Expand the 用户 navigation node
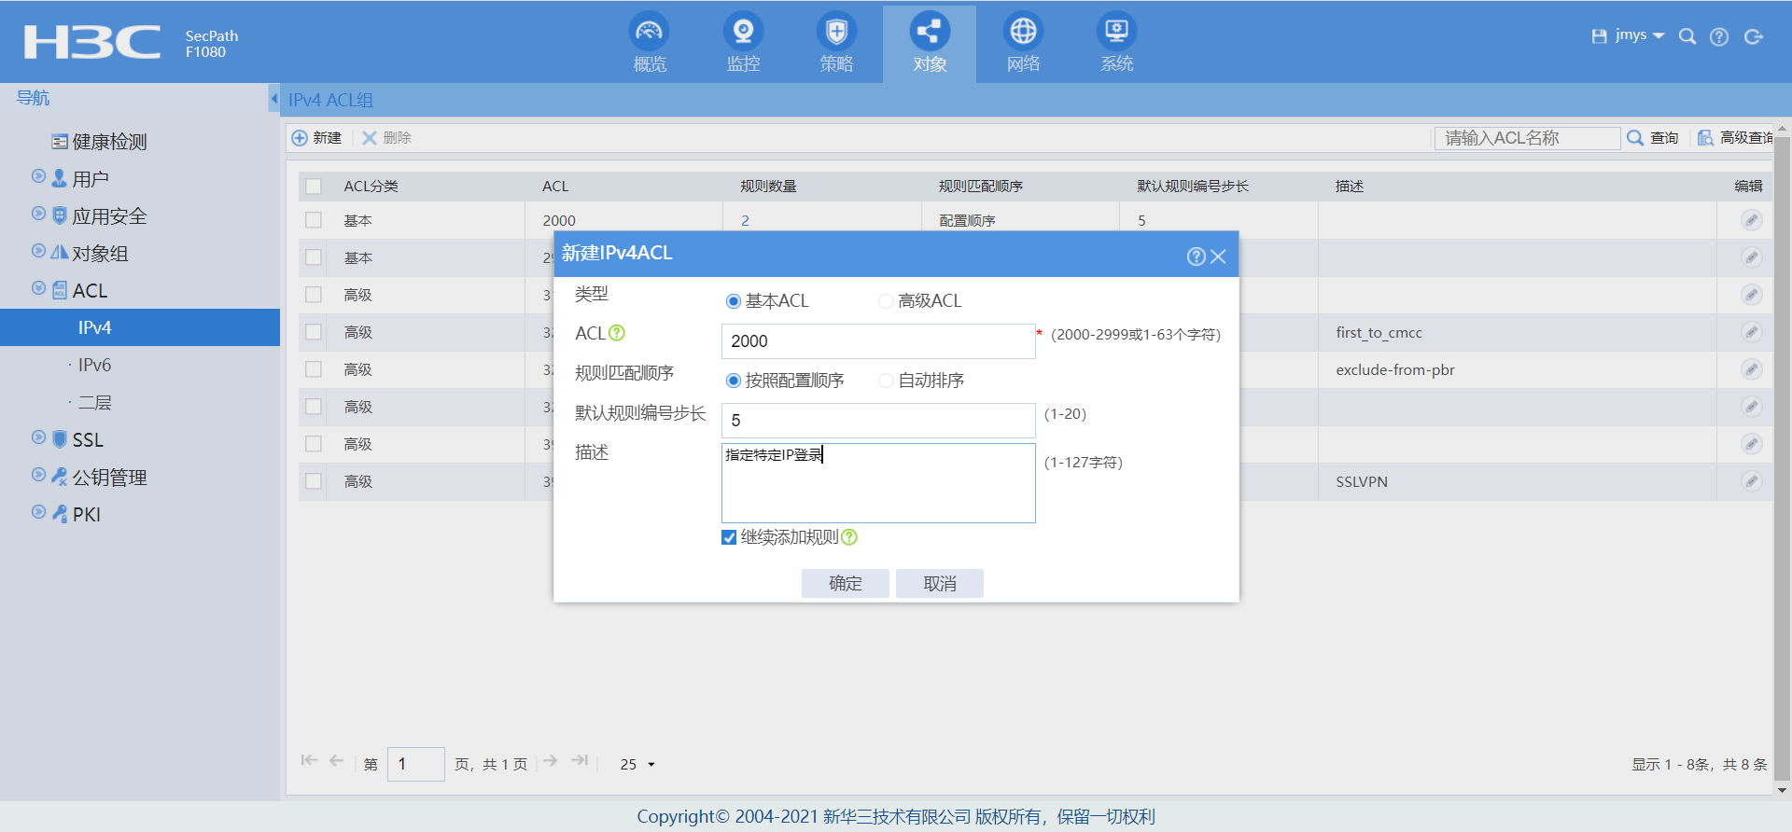The height and width of the screenshot is (832, 1792). coord(38,176)
